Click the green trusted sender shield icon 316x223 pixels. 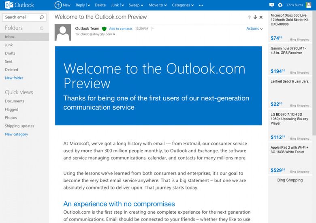(x=104, y=29)
